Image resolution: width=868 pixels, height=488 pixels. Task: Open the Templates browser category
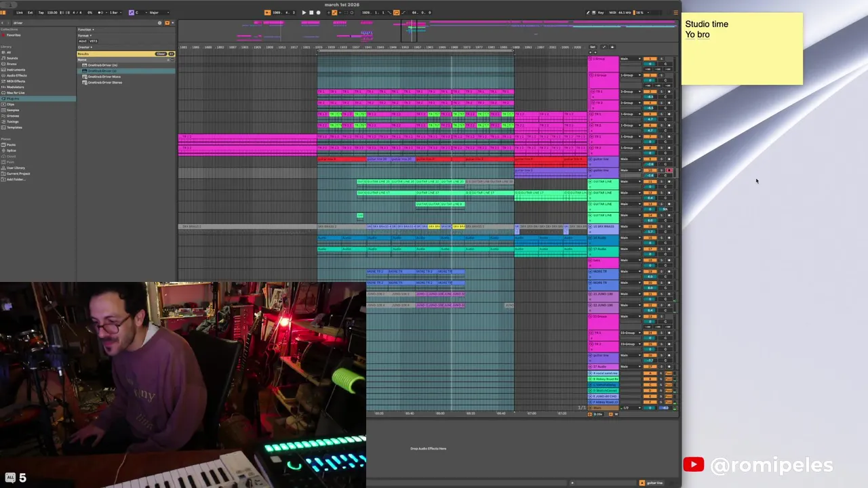tap(14, 127)
